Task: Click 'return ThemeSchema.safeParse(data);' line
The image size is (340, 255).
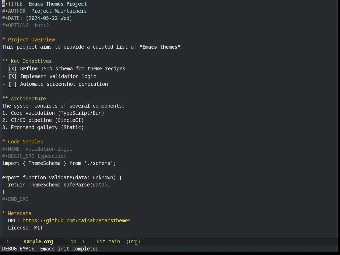Action: [x=59, y=185]
